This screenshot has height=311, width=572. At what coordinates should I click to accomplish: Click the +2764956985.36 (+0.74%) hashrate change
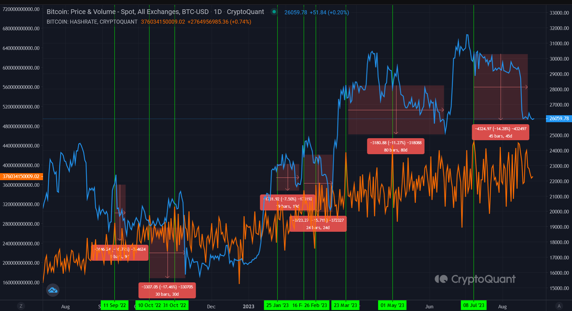pos(219,22)
